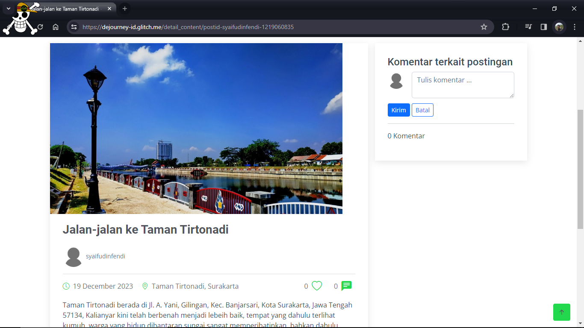Expand the tab search dropdown arrow
The width and height of the screenshot is (584, 328).
8,9
